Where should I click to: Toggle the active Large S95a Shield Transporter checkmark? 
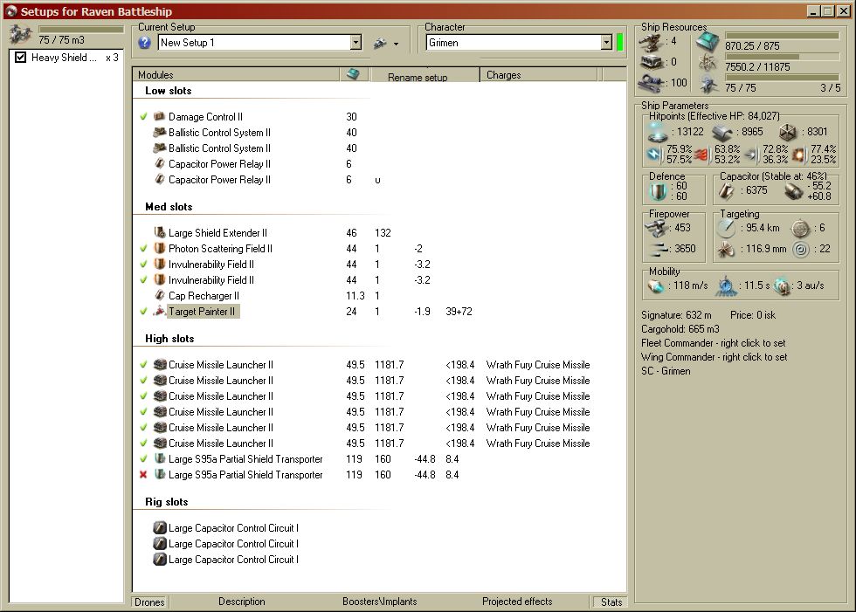click(143, 458)
